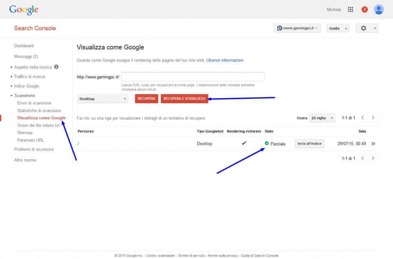393x259 pixels.
Task: Open Dashboard in the sidebar
Action: tap(24, 46)
